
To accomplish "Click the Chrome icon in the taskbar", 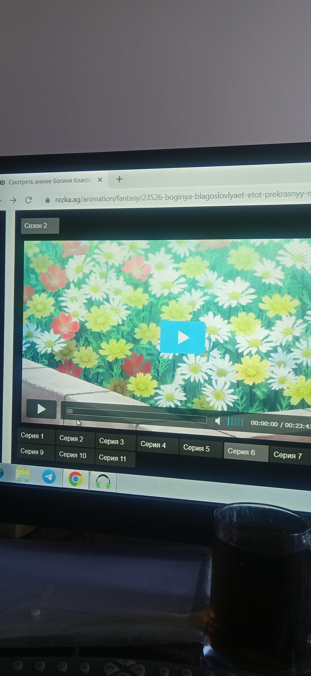I will 75,479.
